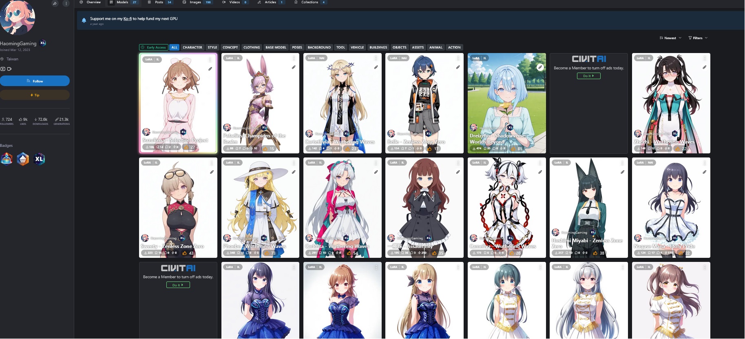Click chain-link icon on Nagase Mana card

click(x=704, y=172)
